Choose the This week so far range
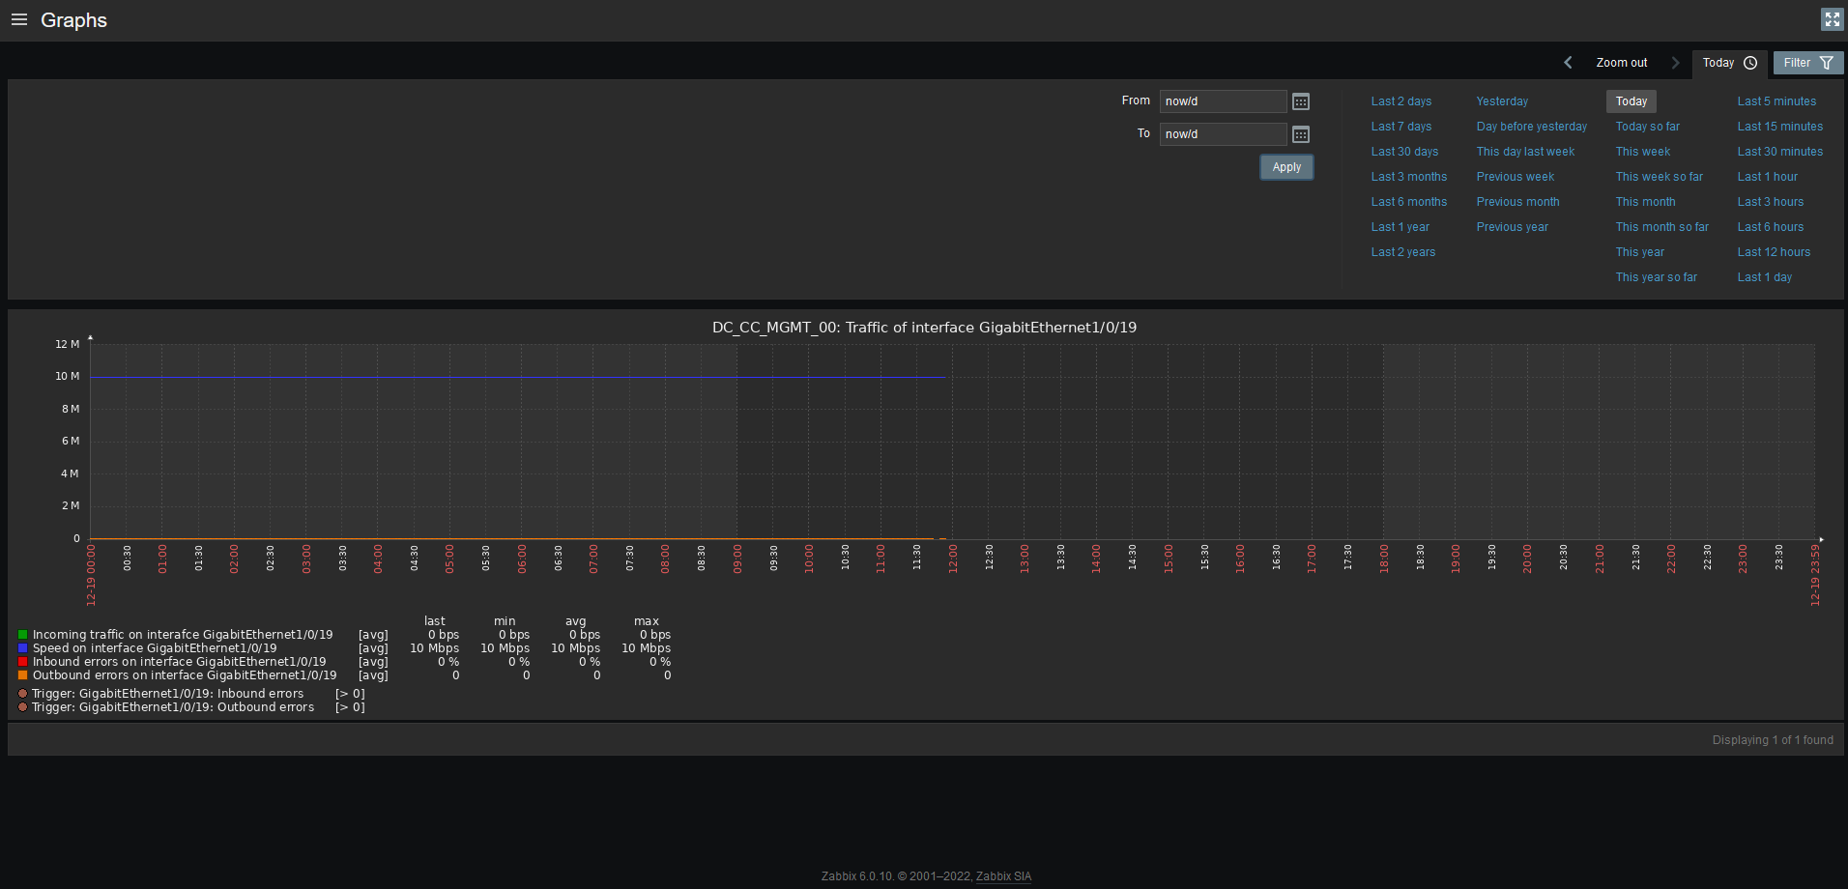Screen dimensions: 1848x889 (1659, 177)
